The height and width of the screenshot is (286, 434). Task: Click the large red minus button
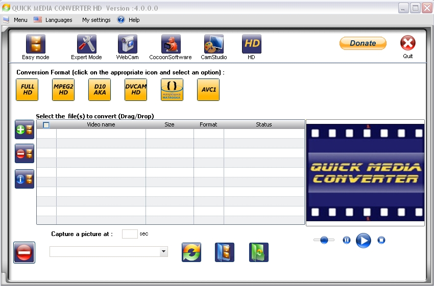[x=24, y=252]
